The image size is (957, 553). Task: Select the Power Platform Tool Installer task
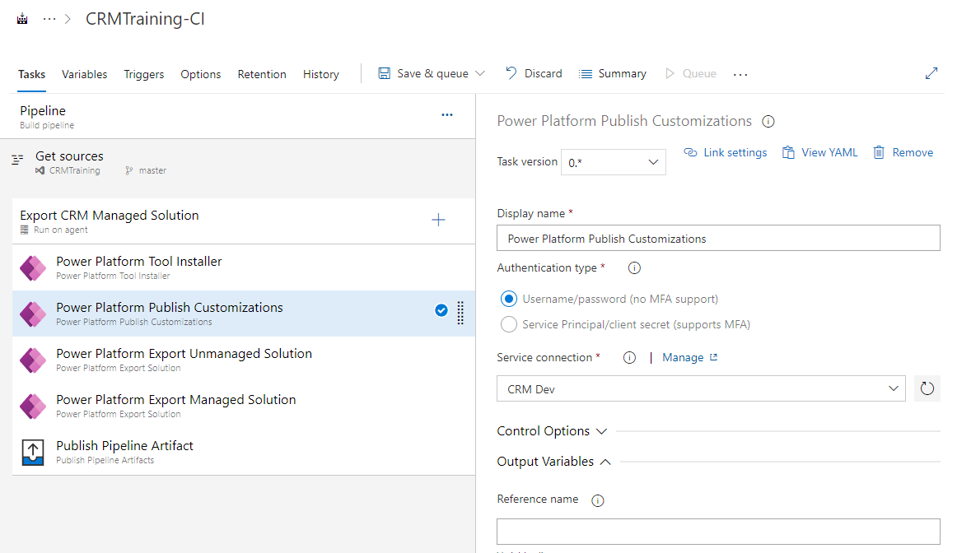pyautogui.click(x=244, y=267)
